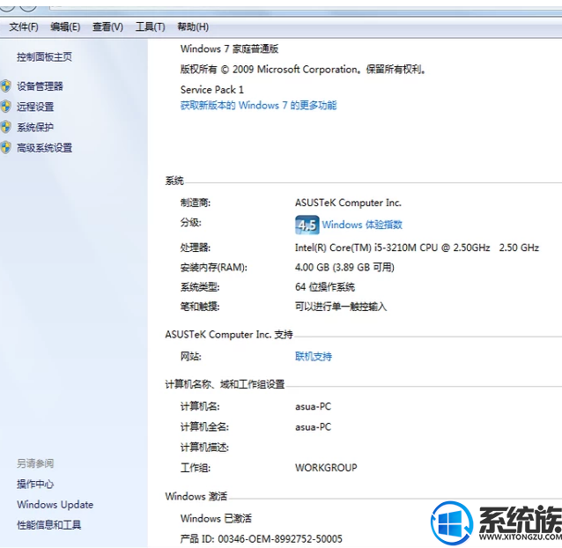Screen dimensions: 562x548
Task: Select the workgroup value WORKGROUP
Action: [326, 468]
